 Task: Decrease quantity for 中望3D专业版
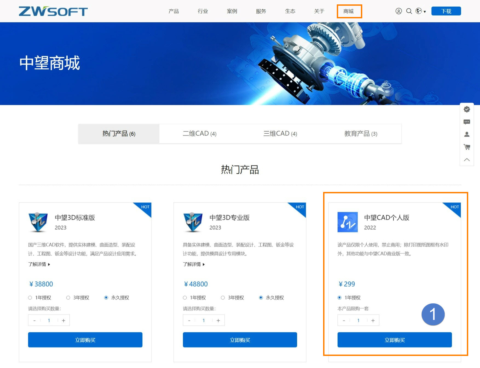click(x=189, y=320)
